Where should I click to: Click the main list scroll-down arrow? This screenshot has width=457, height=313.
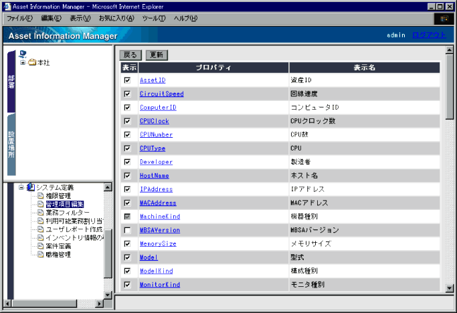coord(450,288)
